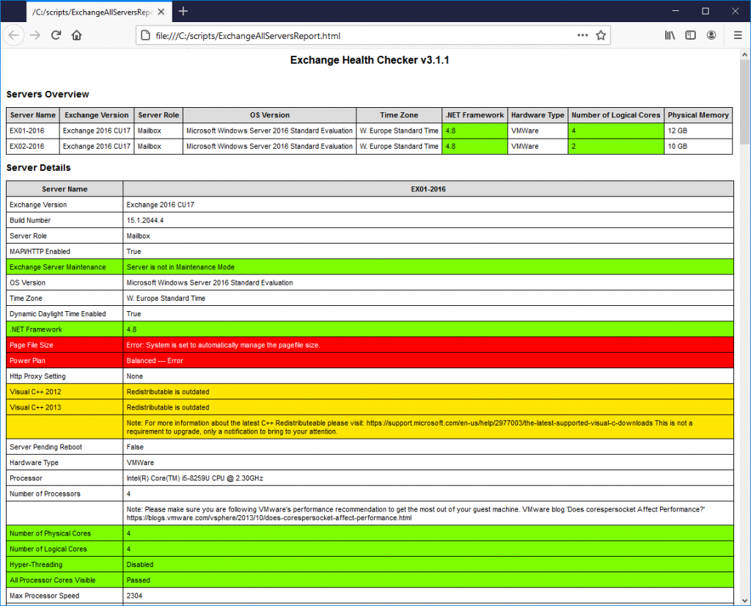Click the green logical cores cell showing 2
Viewport: 751px width, 606px height.
click(615, 147)
